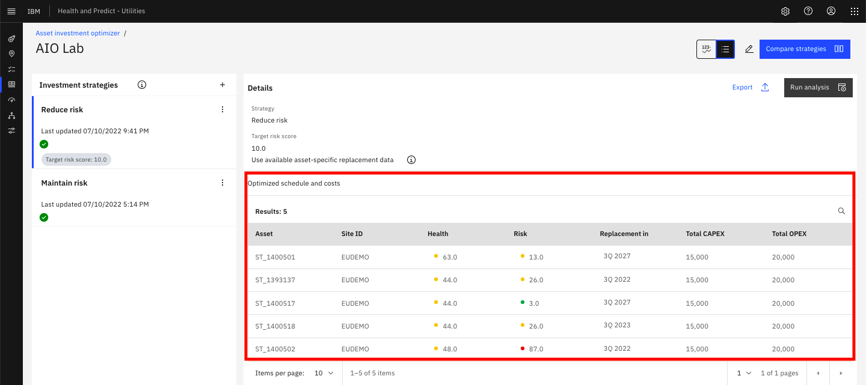Click asset ST_1393137
This screenshot has height=385, width=866.
tap(275, 280)
